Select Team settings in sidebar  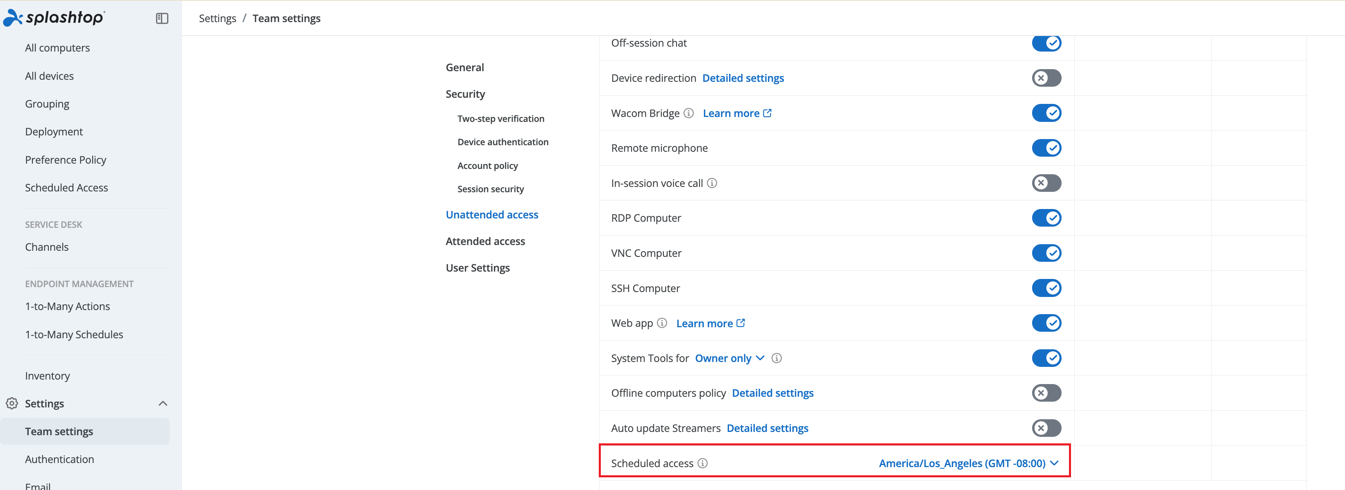click(85, 432)
